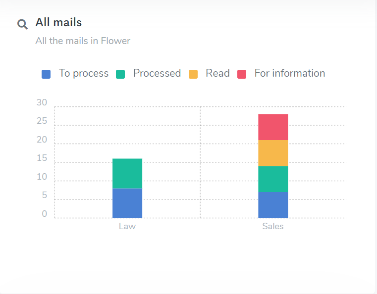
Task: Click the 'All mails' title
Action: tap(58, 22)
